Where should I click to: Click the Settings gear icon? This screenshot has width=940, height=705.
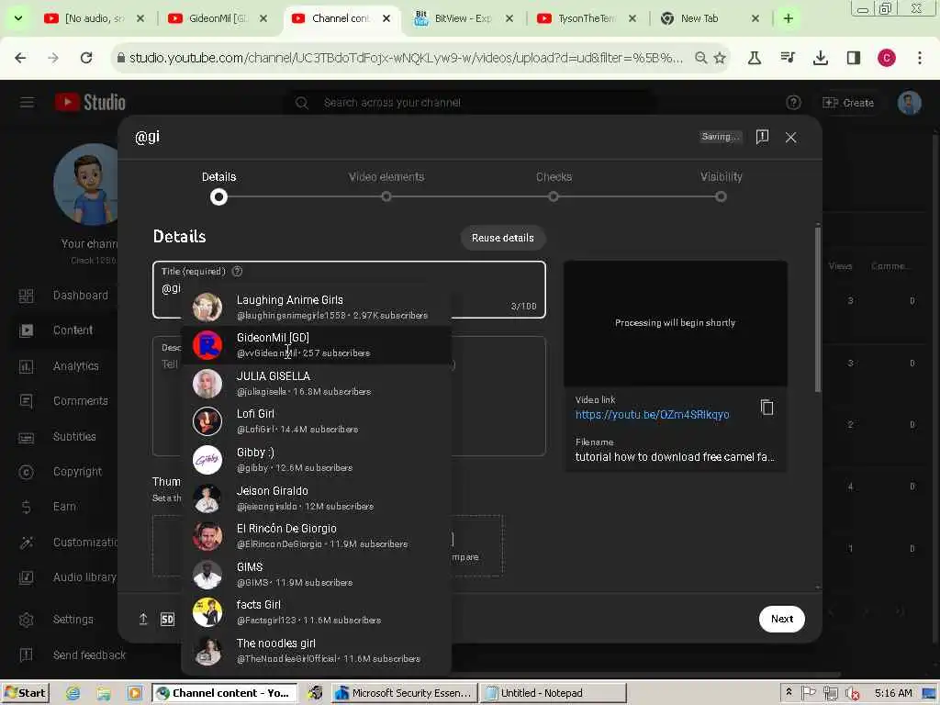(x=27, y=620)
